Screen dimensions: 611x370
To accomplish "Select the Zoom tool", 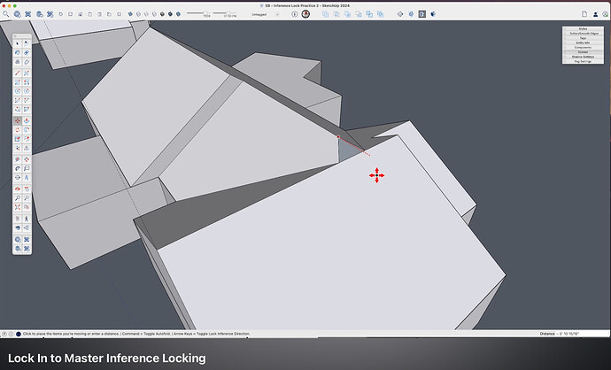I will tap(18, 198).
